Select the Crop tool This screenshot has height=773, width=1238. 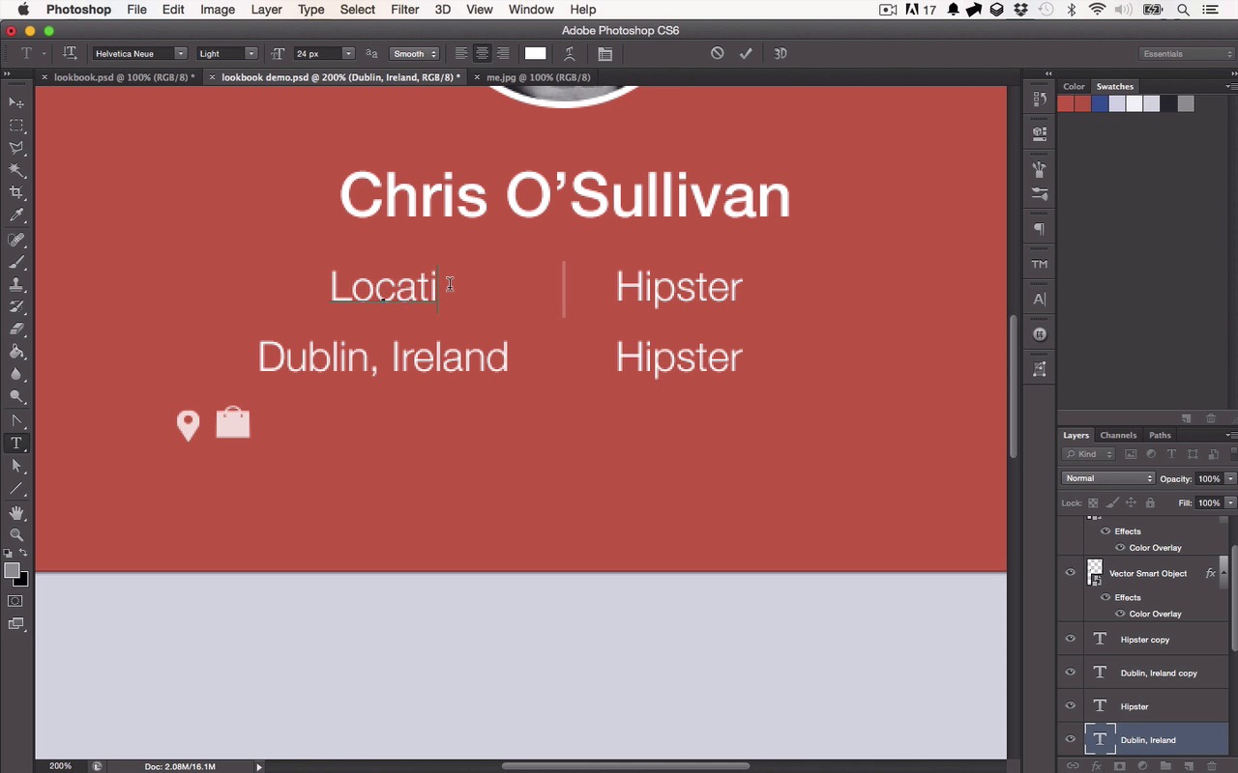pos(16,192)
